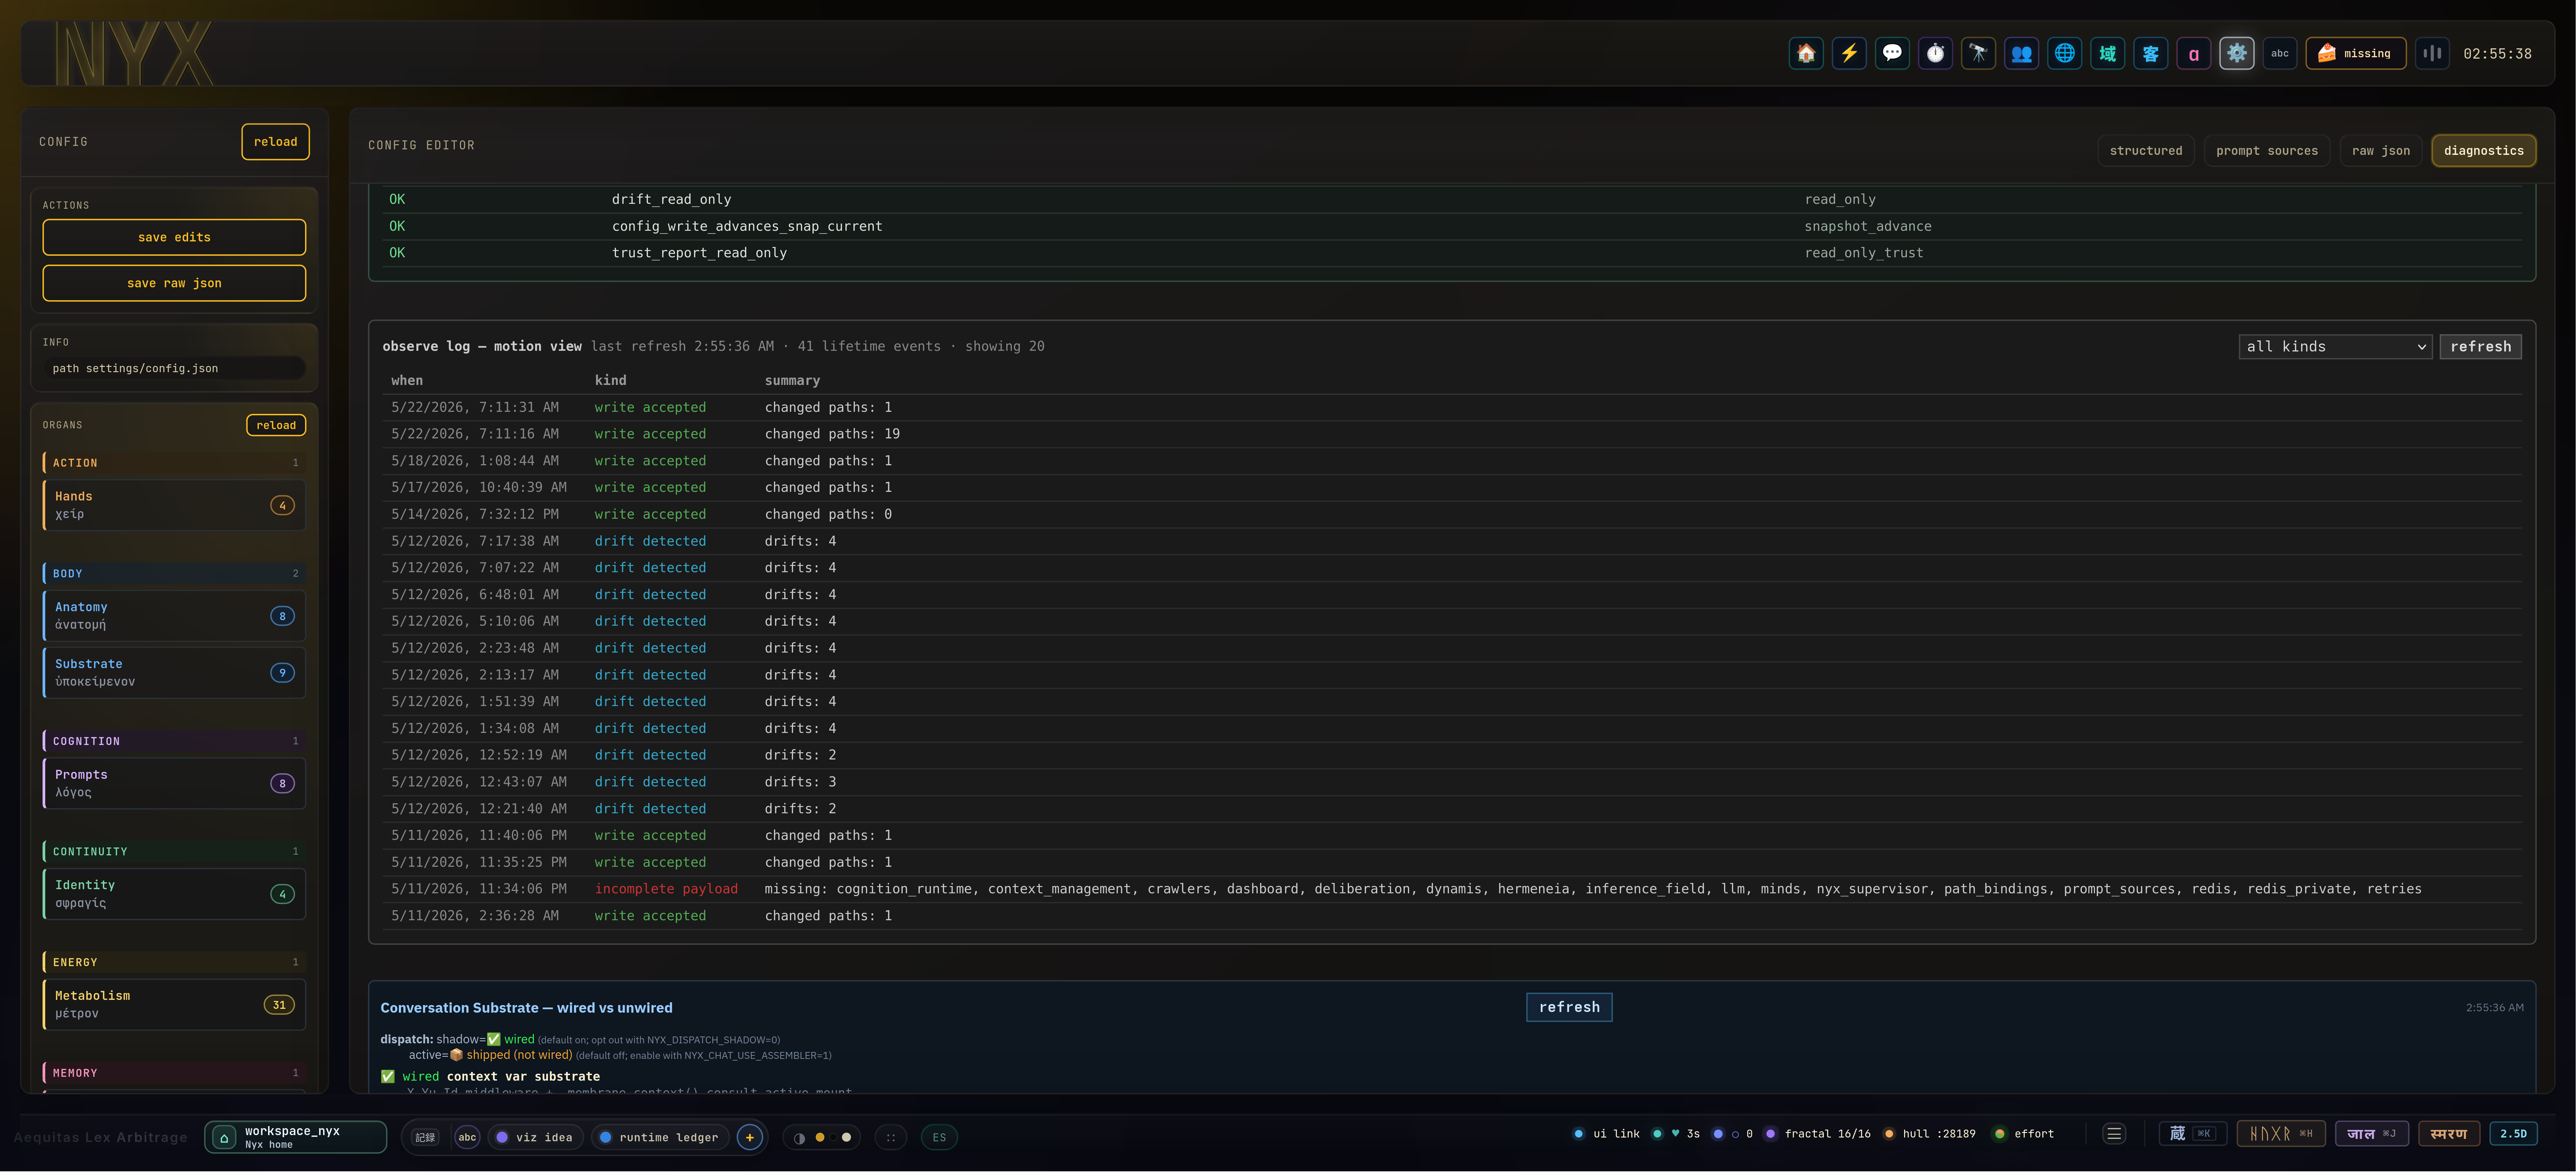This screenshot has height=1172, width=2576.
Task: Open the Metabolism organ entry
Action: pos(174,1005)
